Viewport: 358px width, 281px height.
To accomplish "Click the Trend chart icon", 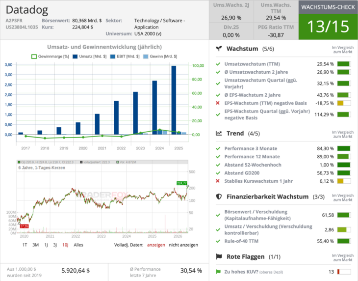I will pos(219,133).
